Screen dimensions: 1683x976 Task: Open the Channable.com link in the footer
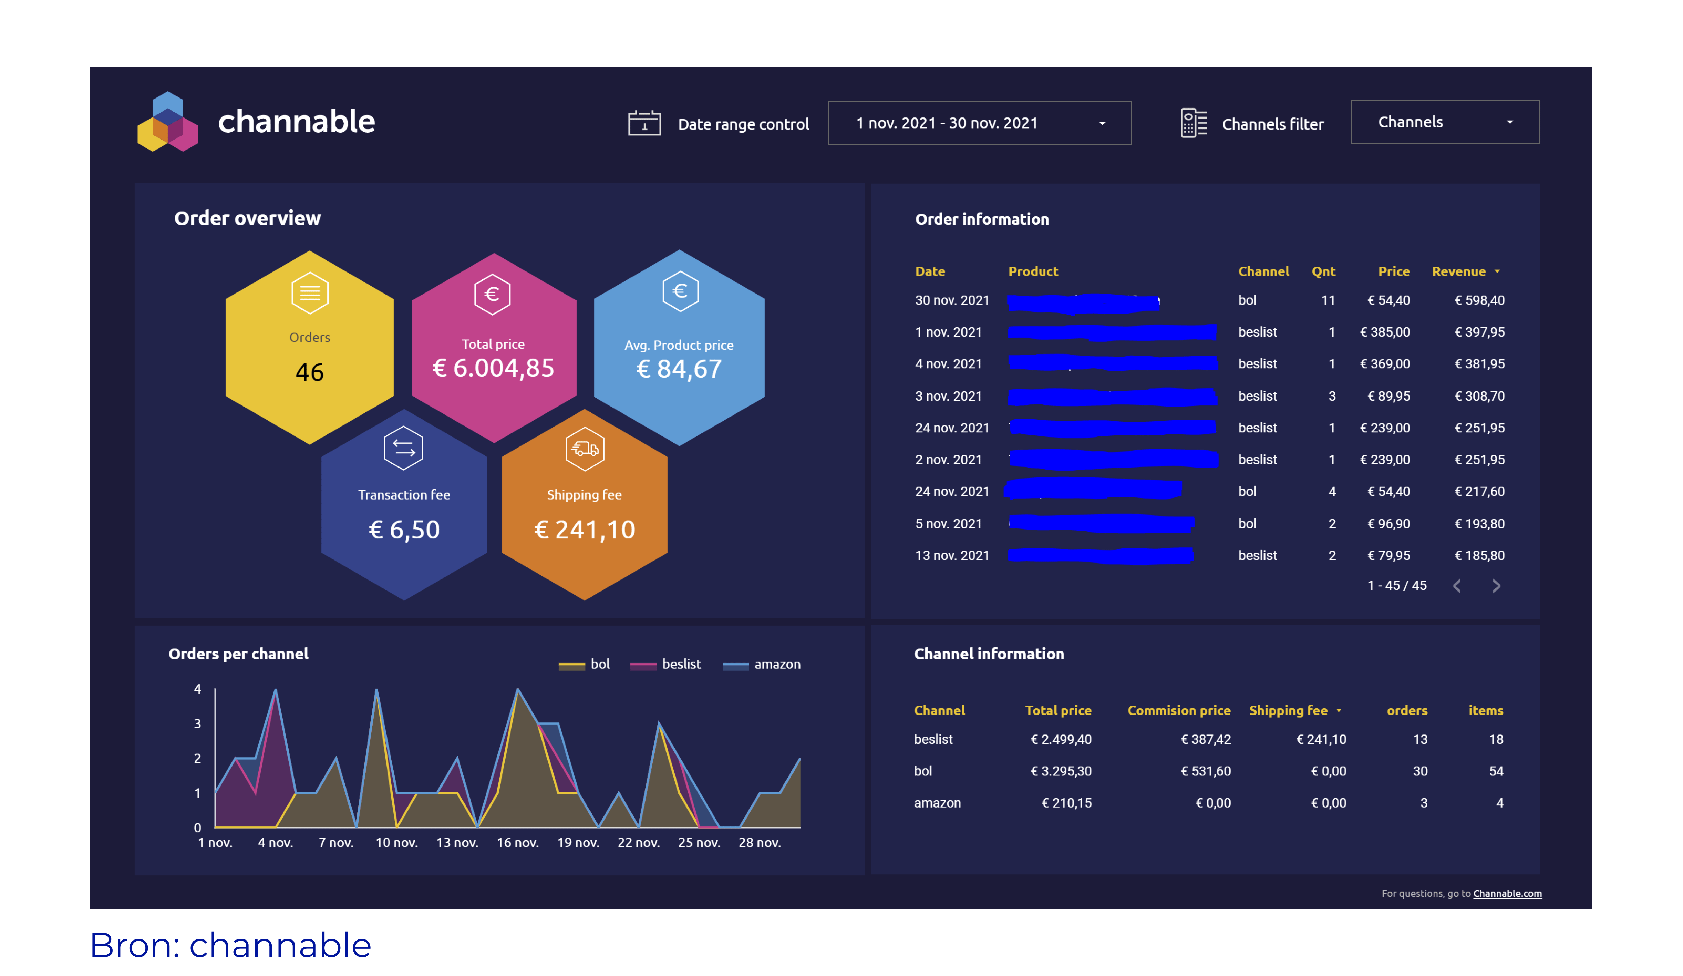(x=1507, y=894)
